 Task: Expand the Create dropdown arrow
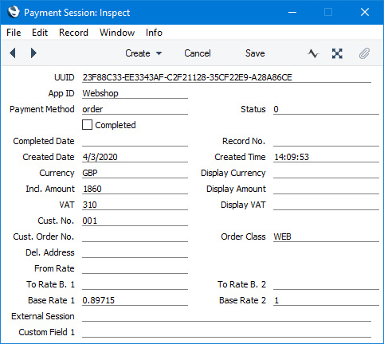tap(159, 53)
